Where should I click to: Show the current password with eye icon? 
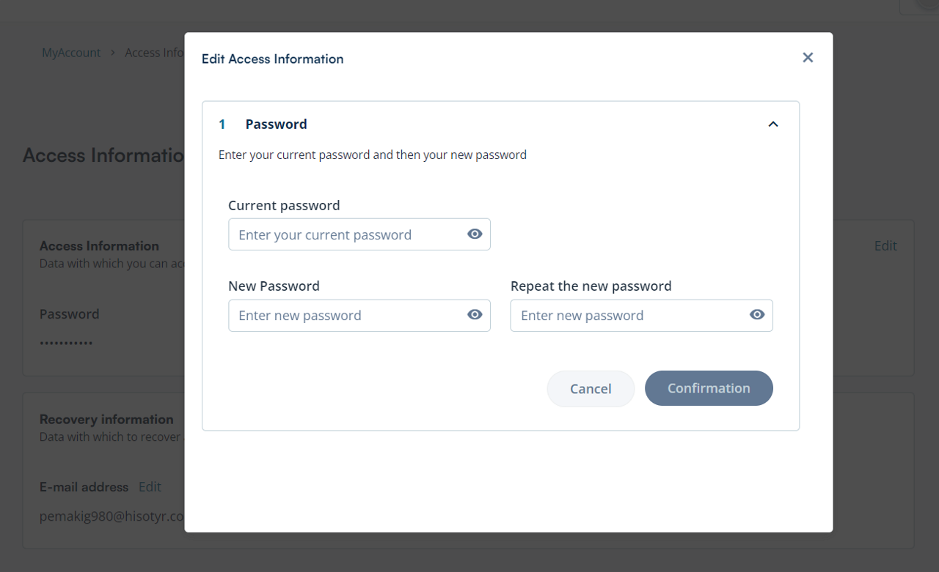point(475,234)
